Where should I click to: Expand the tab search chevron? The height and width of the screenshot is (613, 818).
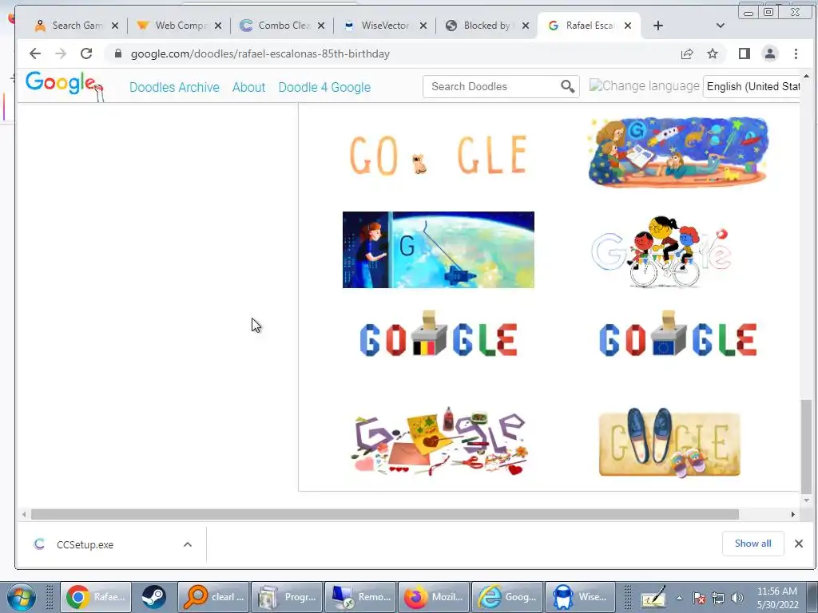click(x=721, y=26)
